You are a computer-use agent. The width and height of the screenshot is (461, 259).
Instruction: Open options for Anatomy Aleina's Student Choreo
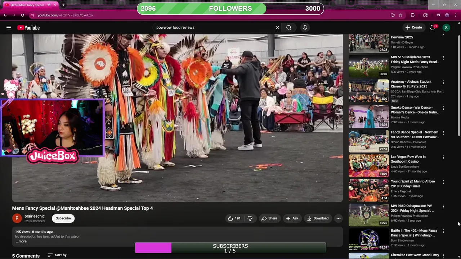[x=443, y=82]
